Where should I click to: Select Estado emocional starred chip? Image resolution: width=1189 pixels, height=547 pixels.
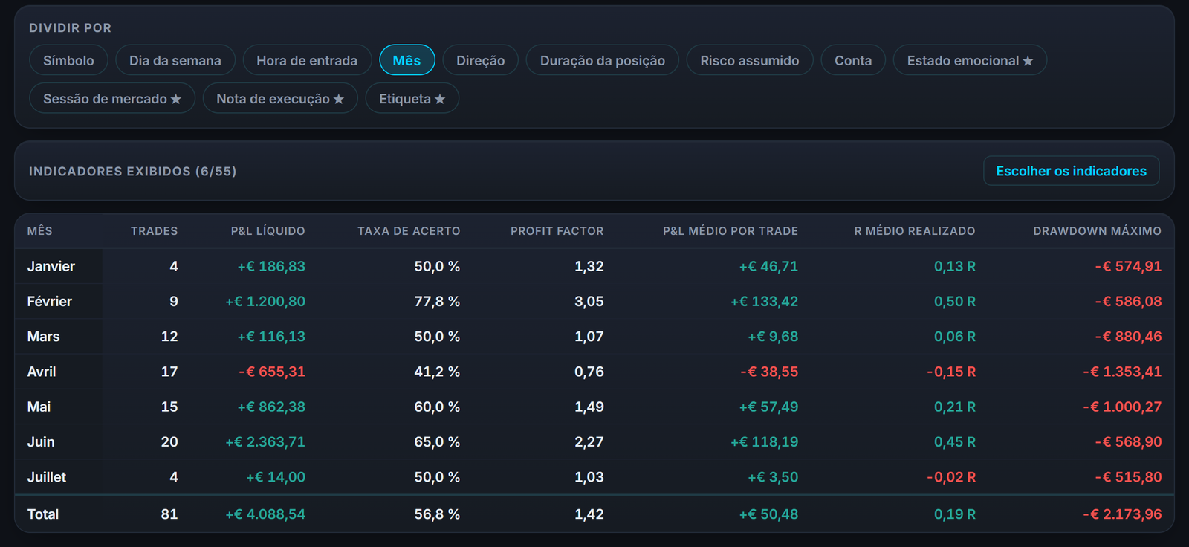pyautogui.click(x=970, y=60)
